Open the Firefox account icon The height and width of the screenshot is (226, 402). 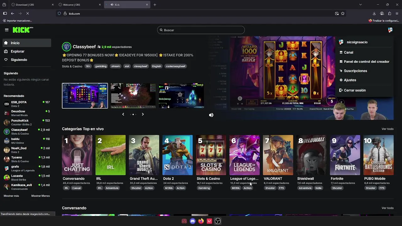pos(382,13)
